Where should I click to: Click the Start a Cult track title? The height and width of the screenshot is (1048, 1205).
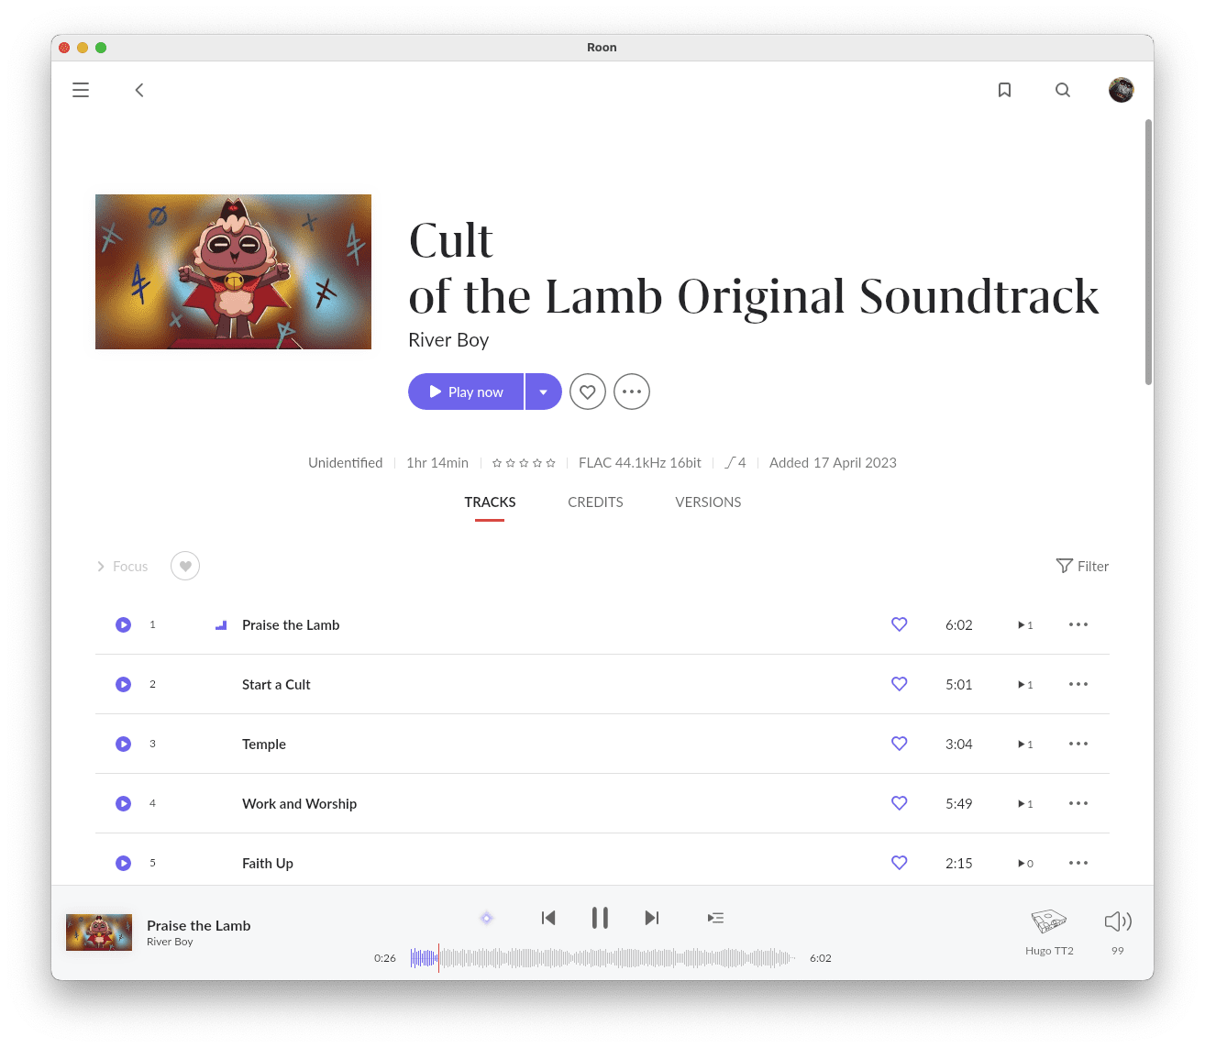coord(276,685)
